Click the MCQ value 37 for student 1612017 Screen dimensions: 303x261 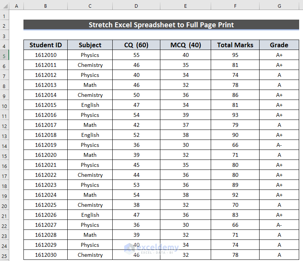tap(185, 125)
